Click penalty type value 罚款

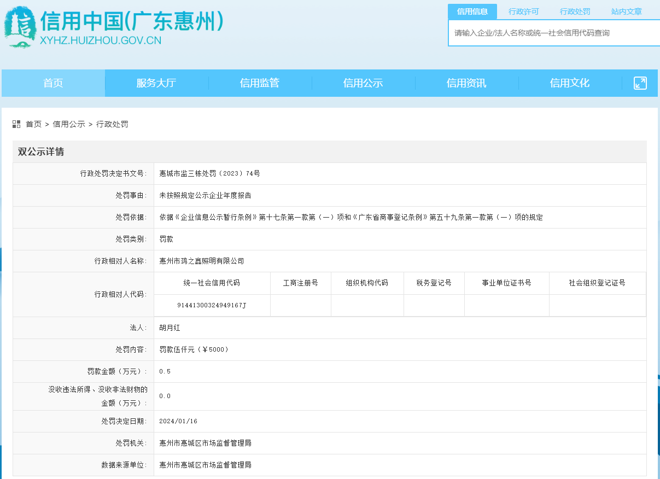coord(166,239)
